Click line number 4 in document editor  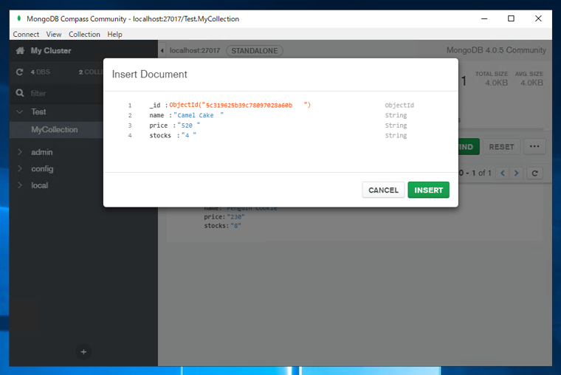coord(130,136)
